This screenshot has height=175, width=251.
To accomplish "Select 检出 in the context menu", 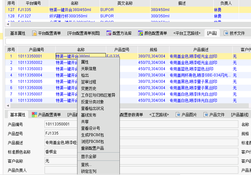I will point(85,75).
